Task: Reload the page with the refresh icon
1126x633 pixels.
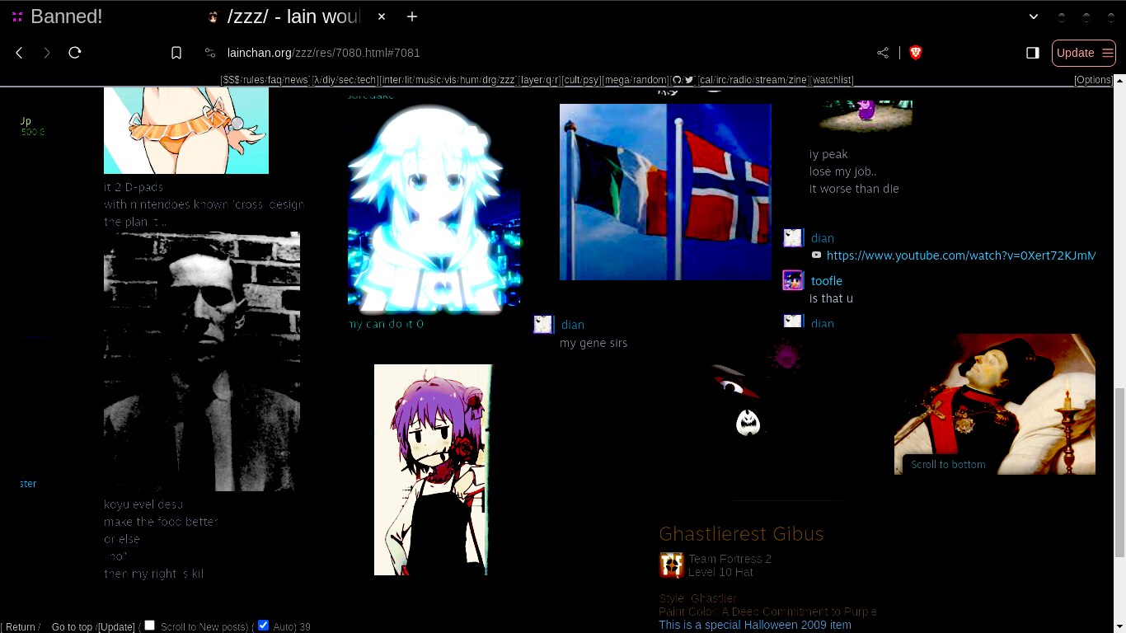Action: [x=75, y=53]
